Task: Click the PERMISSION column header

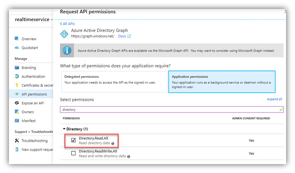Action: (71, 118)
